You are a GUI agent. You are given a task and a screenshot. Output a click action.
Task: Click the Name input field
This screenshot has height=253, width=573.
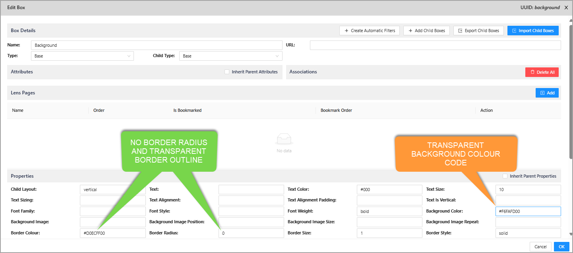pos(156,45)
